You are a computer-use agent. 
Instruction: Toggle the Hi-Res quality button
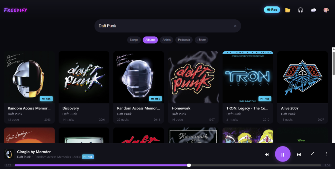click(272, 10)
